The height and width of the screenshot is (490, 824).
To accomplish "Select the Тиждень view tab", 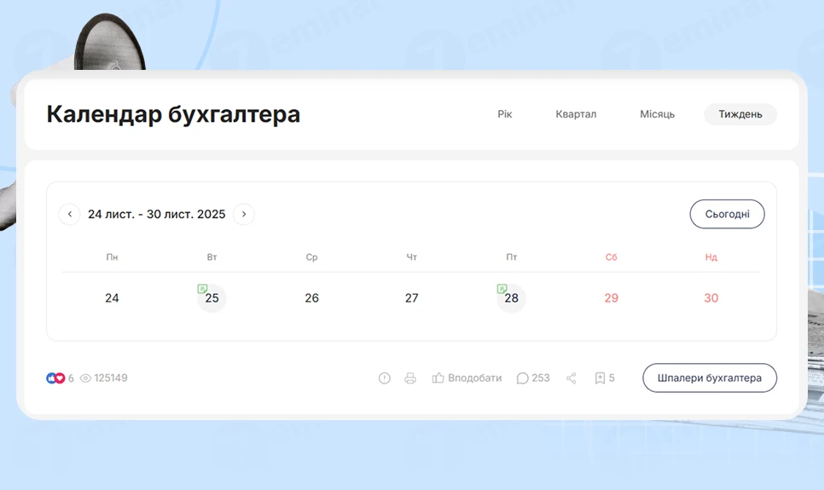I will (740, 114).
